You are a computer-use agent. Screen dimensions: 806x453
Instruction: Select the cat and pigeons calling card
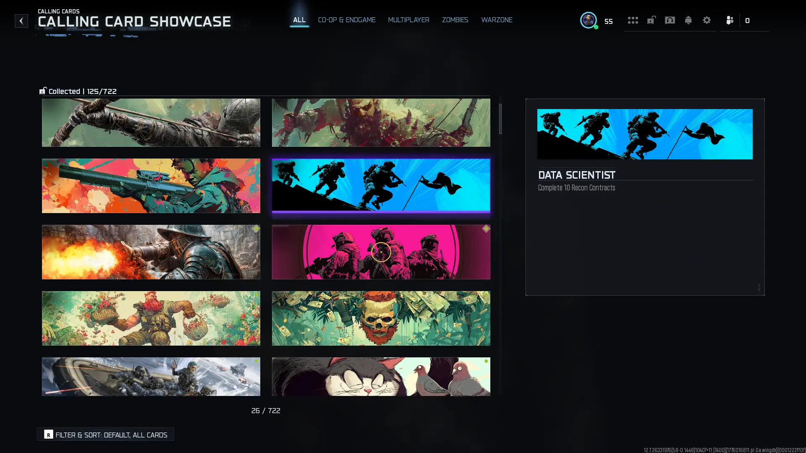point(381,376)
